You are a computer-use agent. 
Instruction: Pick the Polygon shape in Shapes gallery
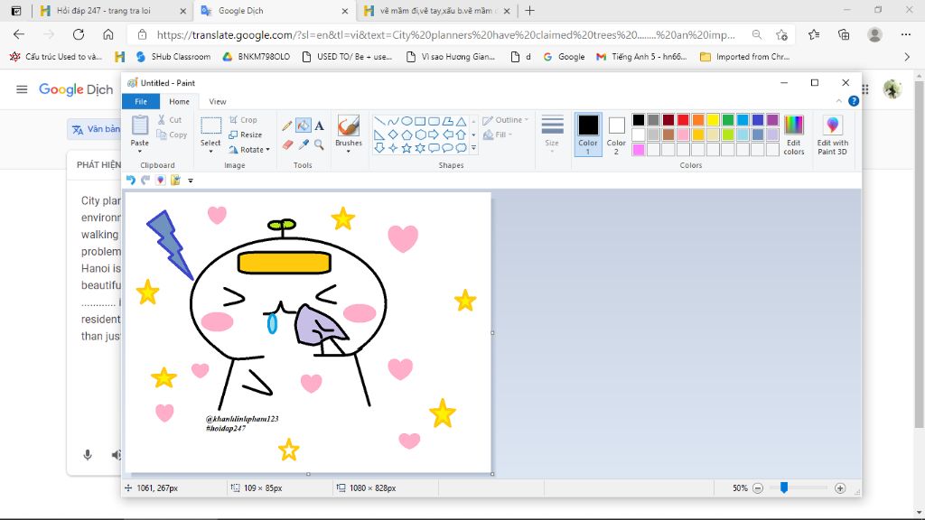(x=447, y=122)
